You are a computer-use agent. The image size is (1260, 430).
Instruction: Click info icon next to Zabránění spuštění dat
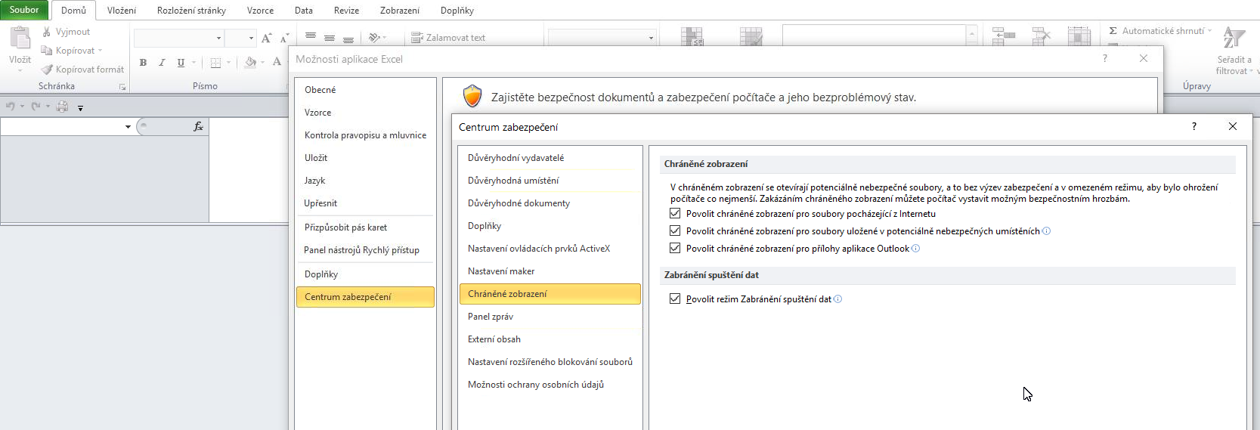coord(838,299)
